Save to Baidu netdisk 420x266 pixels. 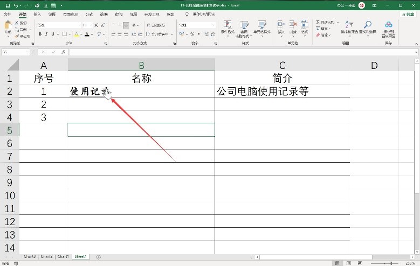pos(388,29)
